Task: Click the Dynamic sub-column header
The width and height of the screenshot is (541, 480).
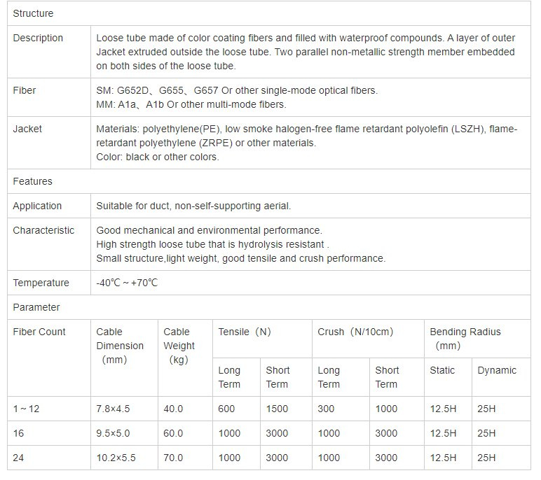Action: [x=497, y=370]
